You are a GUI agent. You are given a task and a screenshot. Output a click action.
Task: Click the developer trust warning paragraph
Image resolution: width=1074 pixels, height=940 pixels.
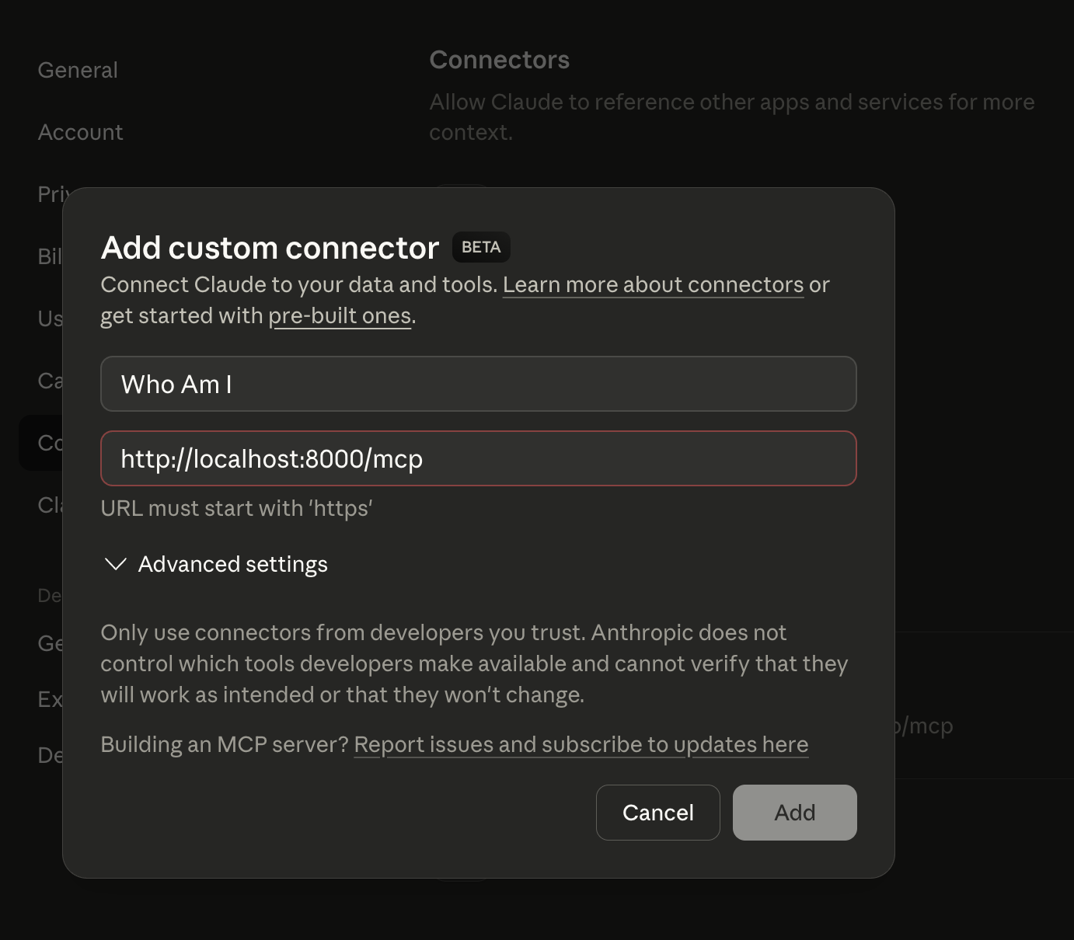coord(474,663)
